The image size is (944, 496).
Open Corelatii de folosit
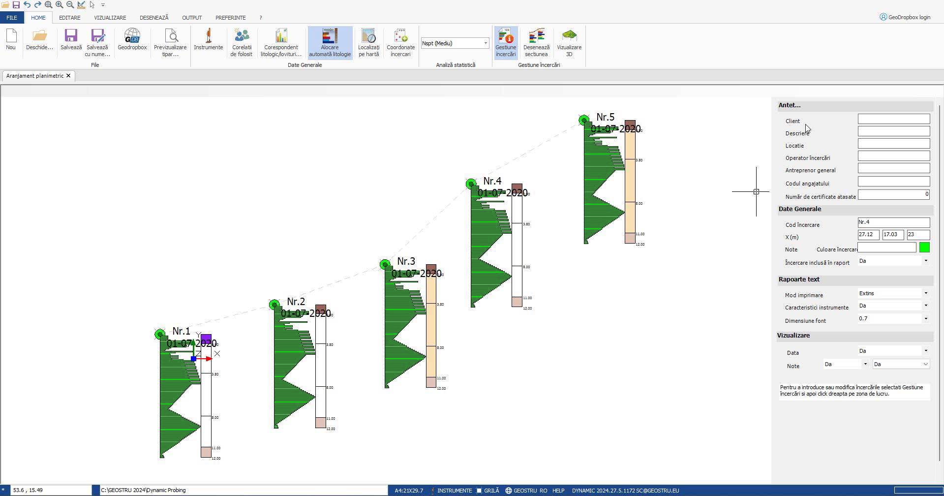click(x=241, y=42)
